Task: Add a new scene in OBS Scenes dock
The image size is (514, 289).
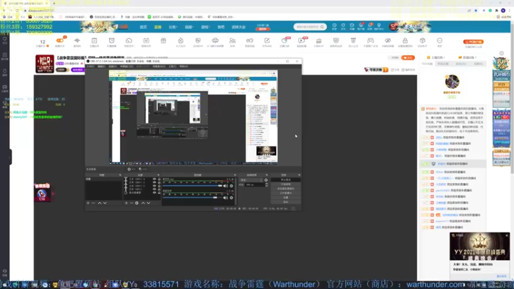Action: click(x=88, y=203)
